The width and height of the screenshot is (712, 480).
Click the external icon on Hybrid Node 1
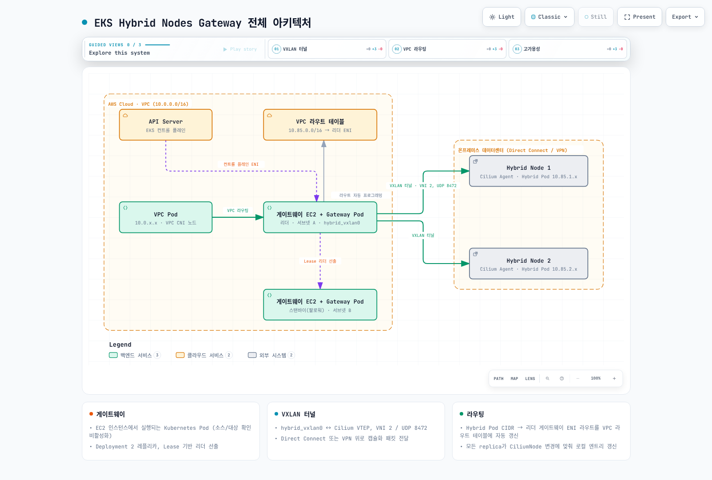point(475,161)
